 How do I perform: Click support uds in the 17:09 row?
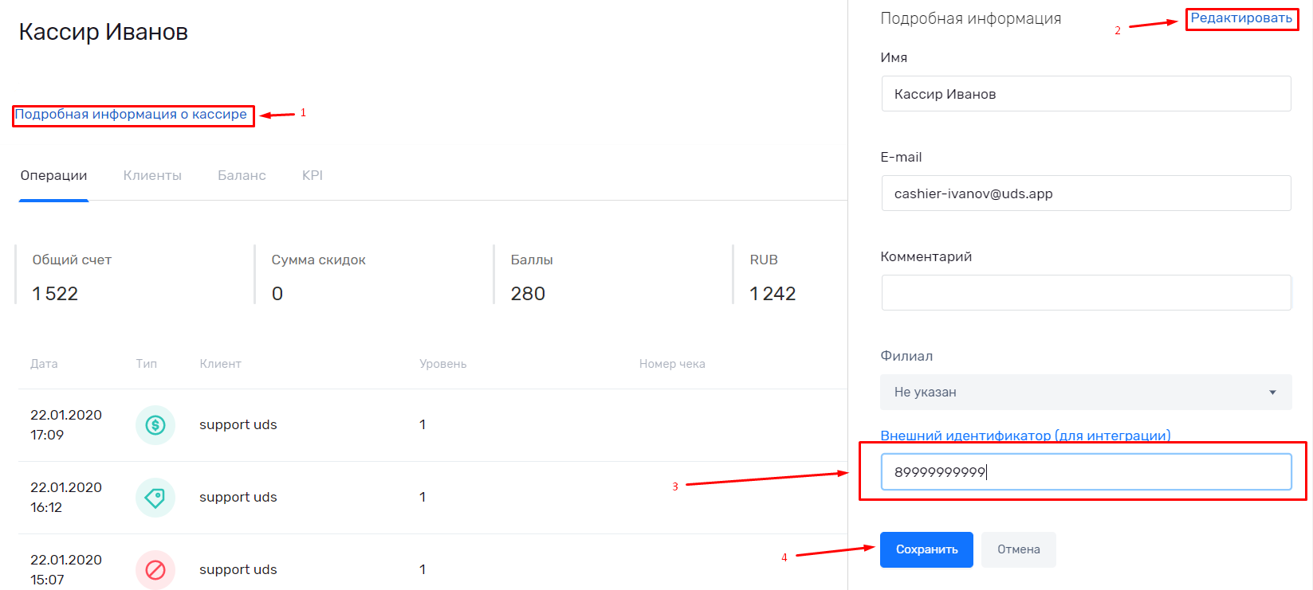click(x=238, y=425)
